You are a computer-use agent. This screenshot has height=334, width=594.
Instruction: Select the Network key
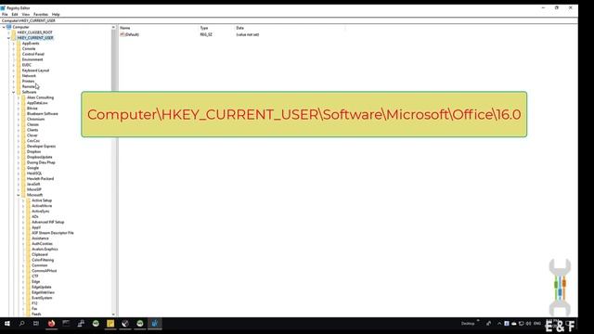[x=29, y=76]
